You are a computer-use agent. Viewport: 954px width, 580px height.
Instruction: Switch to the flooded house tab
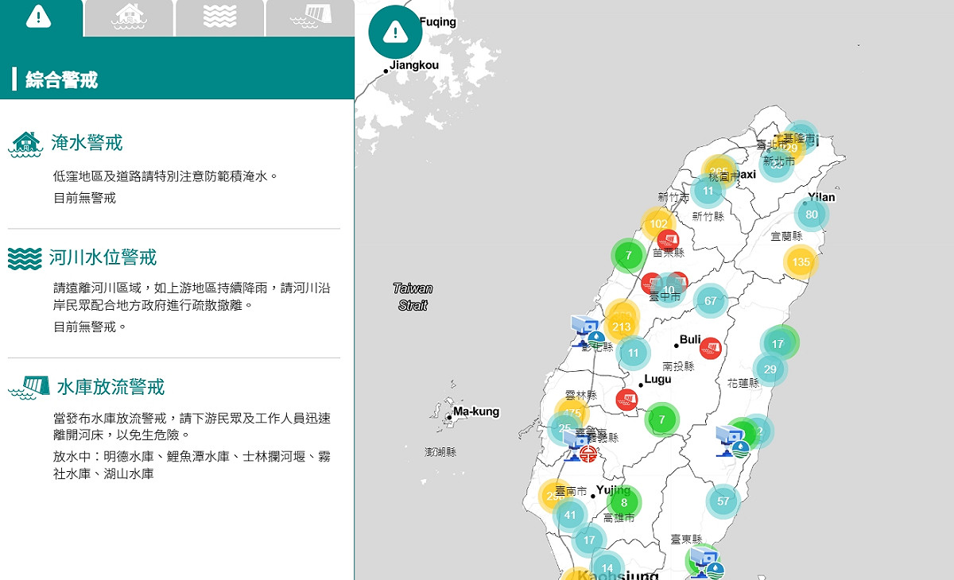click(129, 17)
